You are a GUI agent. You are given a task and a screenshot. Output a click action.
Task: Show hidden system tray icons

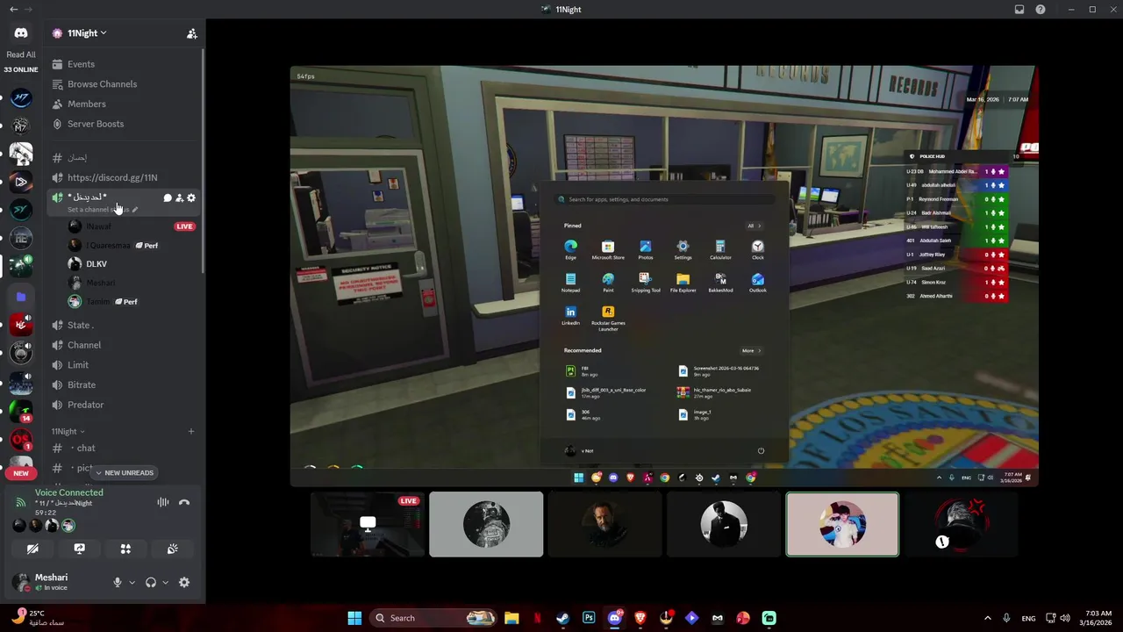(988, 618)
